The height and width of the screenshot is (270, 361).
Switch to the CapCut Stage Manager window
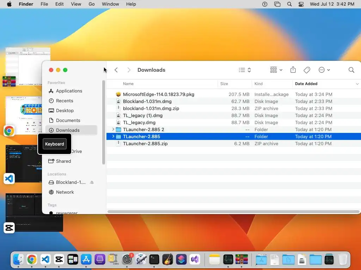(34, 212)
